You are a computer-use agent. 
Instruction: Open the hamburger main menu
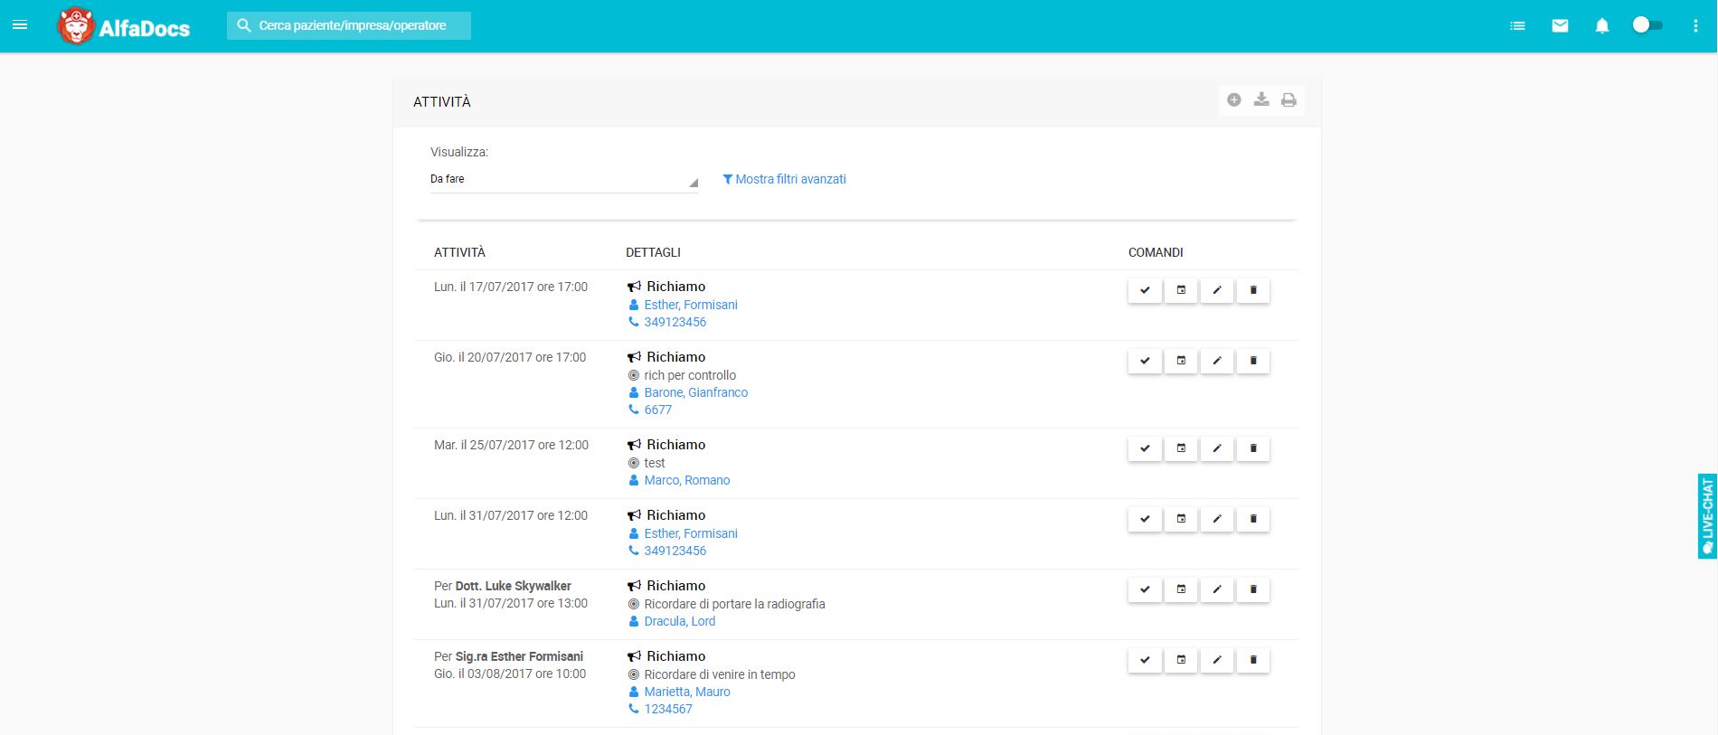20,25
